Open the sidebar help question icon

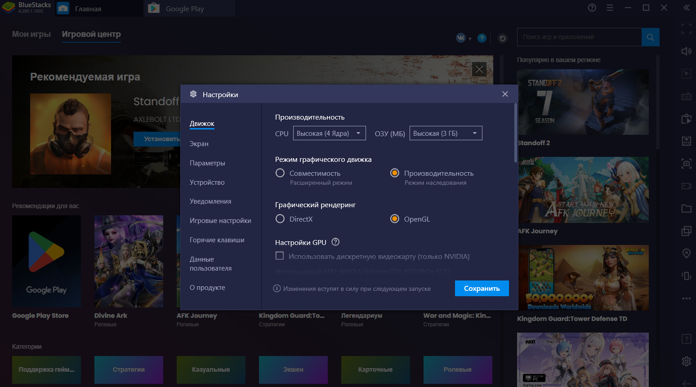point(687,339)
